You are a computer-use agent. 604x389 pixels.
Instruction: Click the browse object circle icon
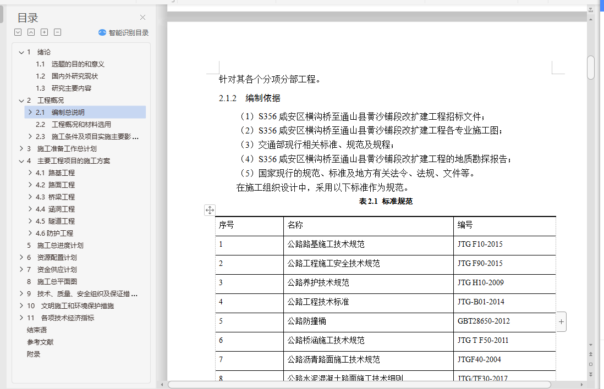tap(591, 364)
